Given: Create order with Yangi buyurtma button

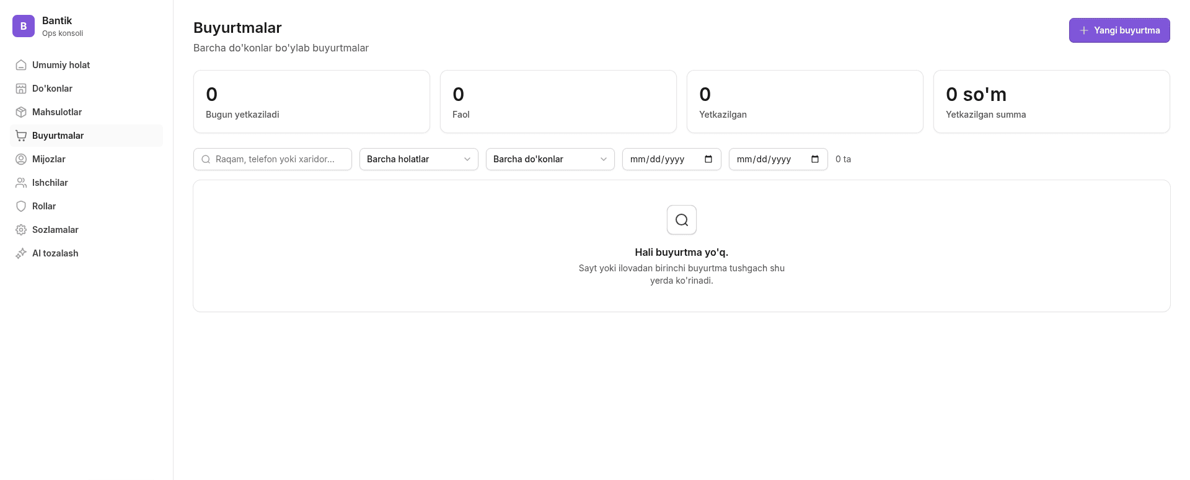Looking at the screenshot, I should click(x=1119, y=30).
